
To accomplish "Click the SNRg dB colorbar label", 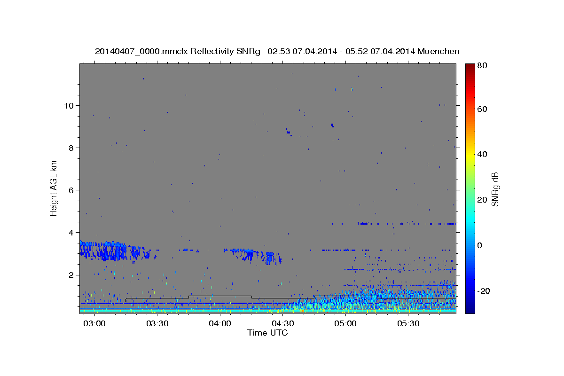I will pyautogui.click(x=495, y=189).
